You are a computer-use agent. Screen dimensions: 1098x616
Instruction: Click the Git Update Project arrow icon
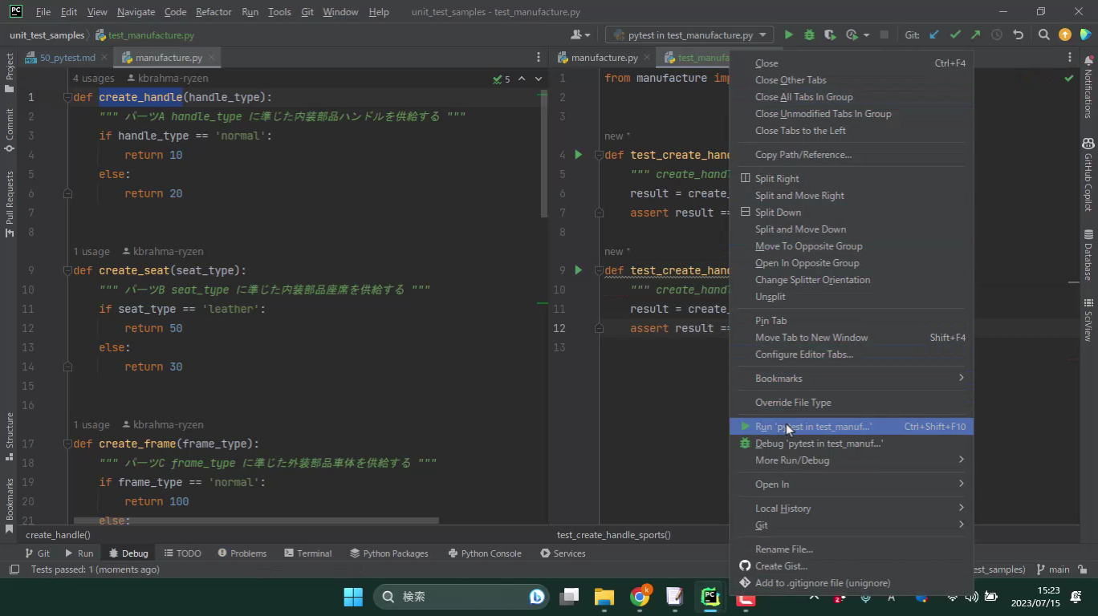click(x=934, y=34)
